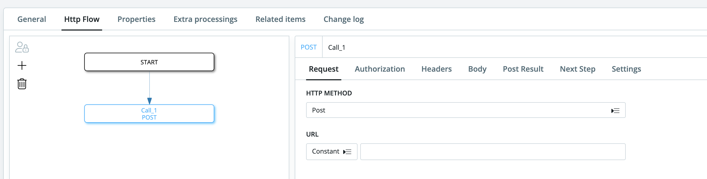Open the Headers tab
Screen dimensions: 707x179
[x=436, y=69]
